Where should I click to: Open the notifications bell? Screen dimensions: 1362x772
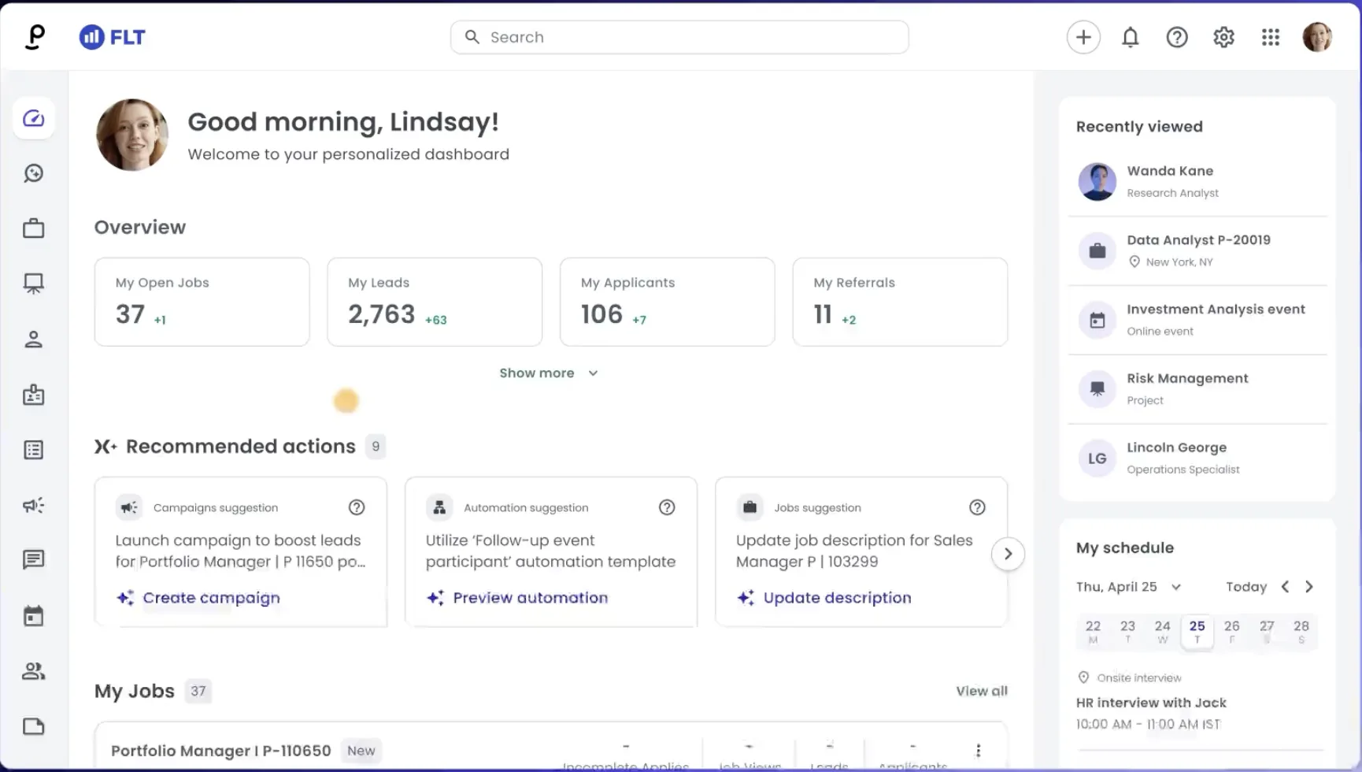click(x=1131, y=37)
